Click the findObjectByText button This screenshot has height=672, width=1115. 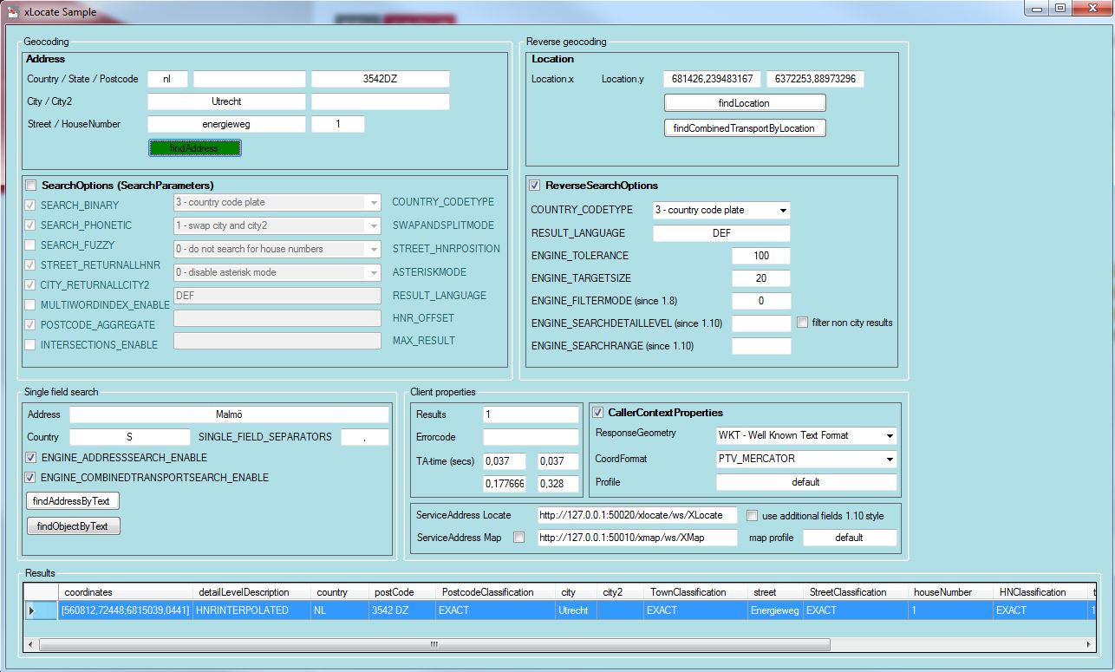[x=73, y=526]
